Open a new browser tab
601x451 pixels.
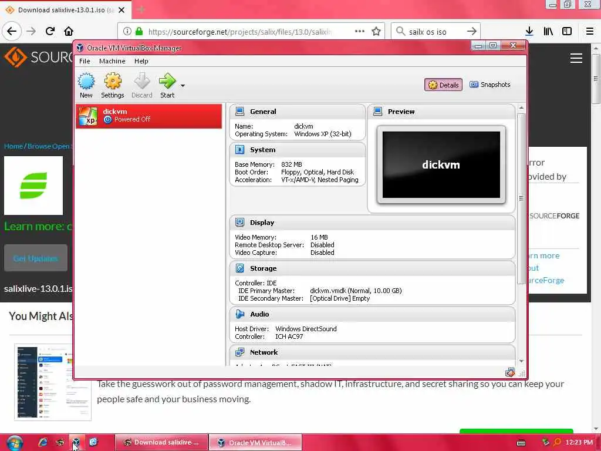(x=141, y=10)
